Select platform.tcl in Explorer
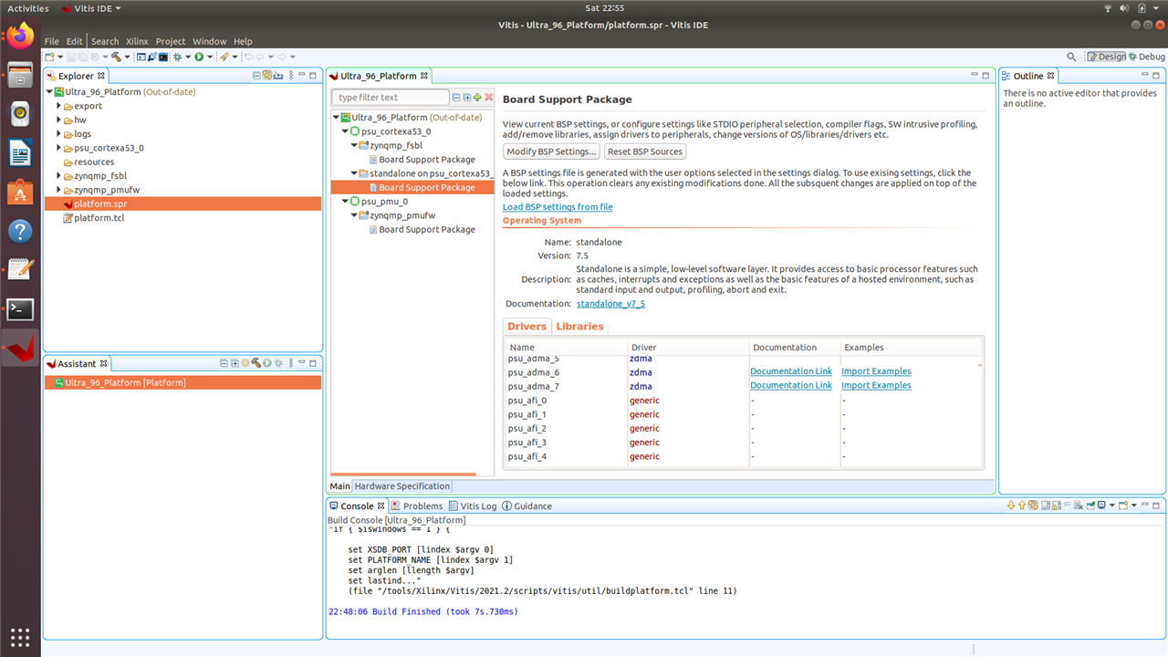The width and height of the screenshot is (1168, 657). coord(99,218)
